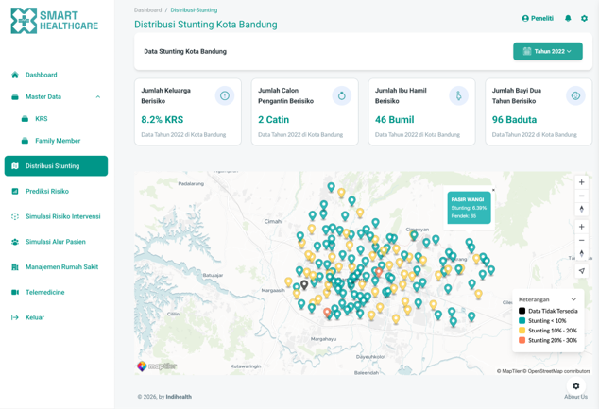Click the geolocate arrow button on map
This screenshot has width=599, height=409.
point(581,271)
